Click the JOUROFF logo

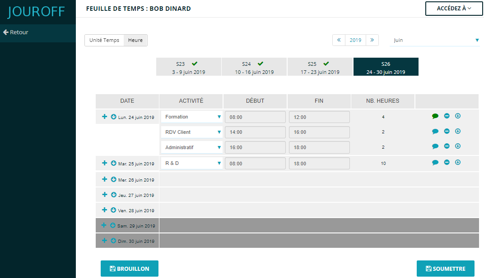(x=36, y=12)
